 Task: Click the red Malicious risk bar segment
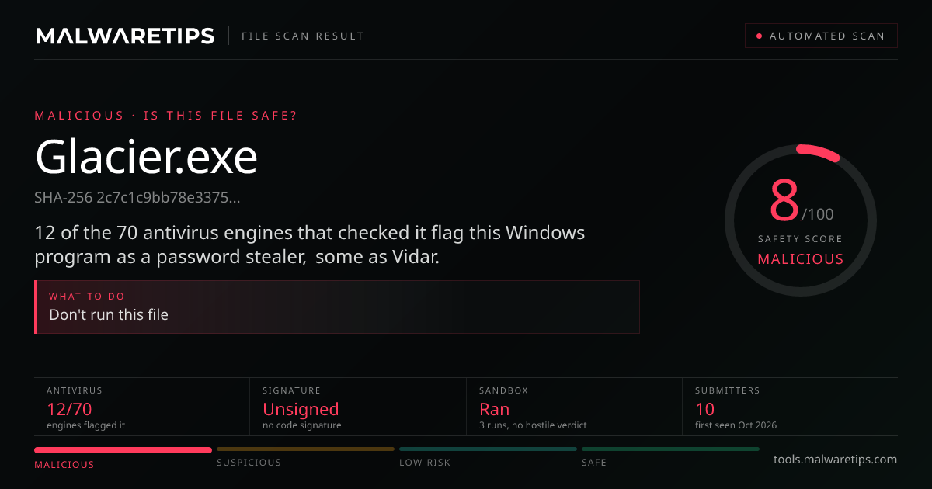pyautogui.click(x=123, y=449)
